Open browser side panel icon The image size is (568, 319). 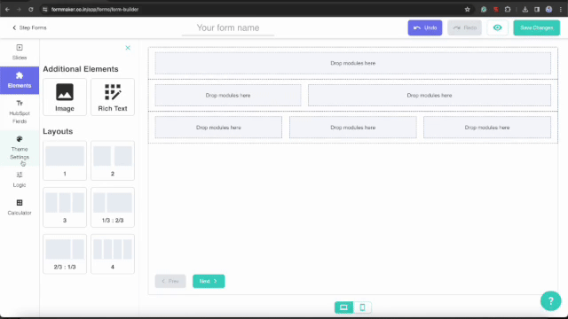coord(537,10)
